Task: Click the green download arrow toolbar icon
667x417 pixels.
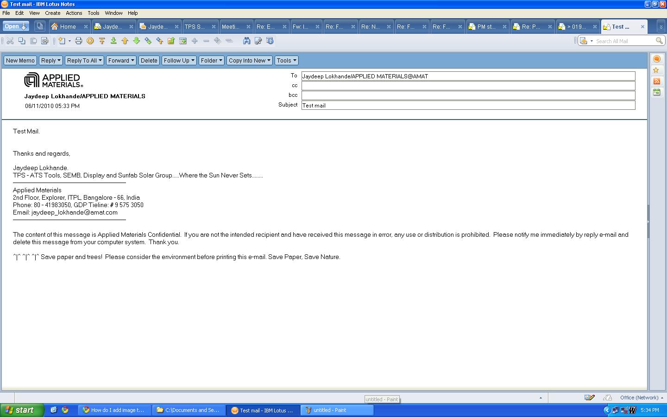Action: tap(113, 41)
